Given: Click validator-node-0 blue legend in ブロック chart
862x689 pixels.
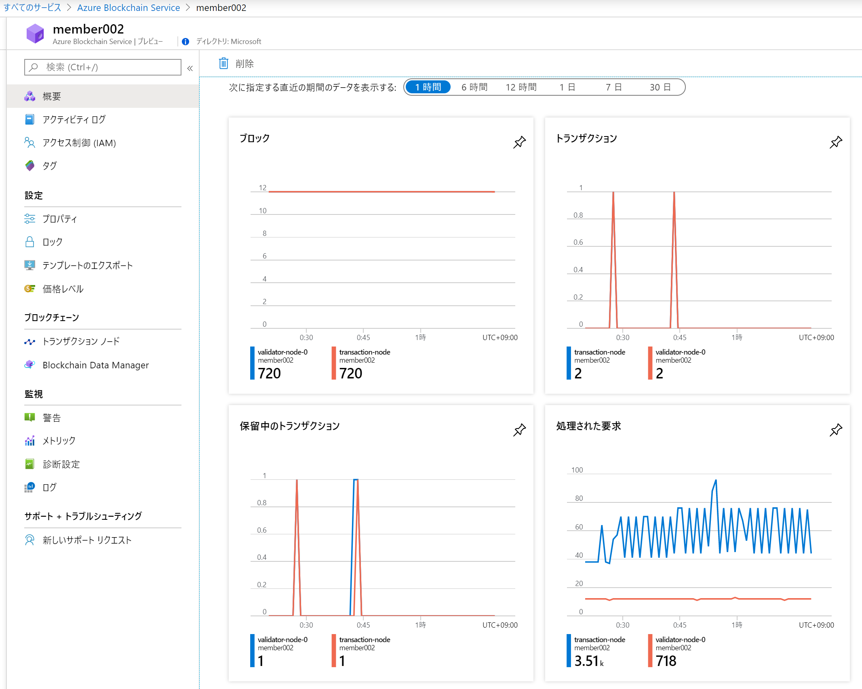Looking at the screenshot, I should coord(282,352).
